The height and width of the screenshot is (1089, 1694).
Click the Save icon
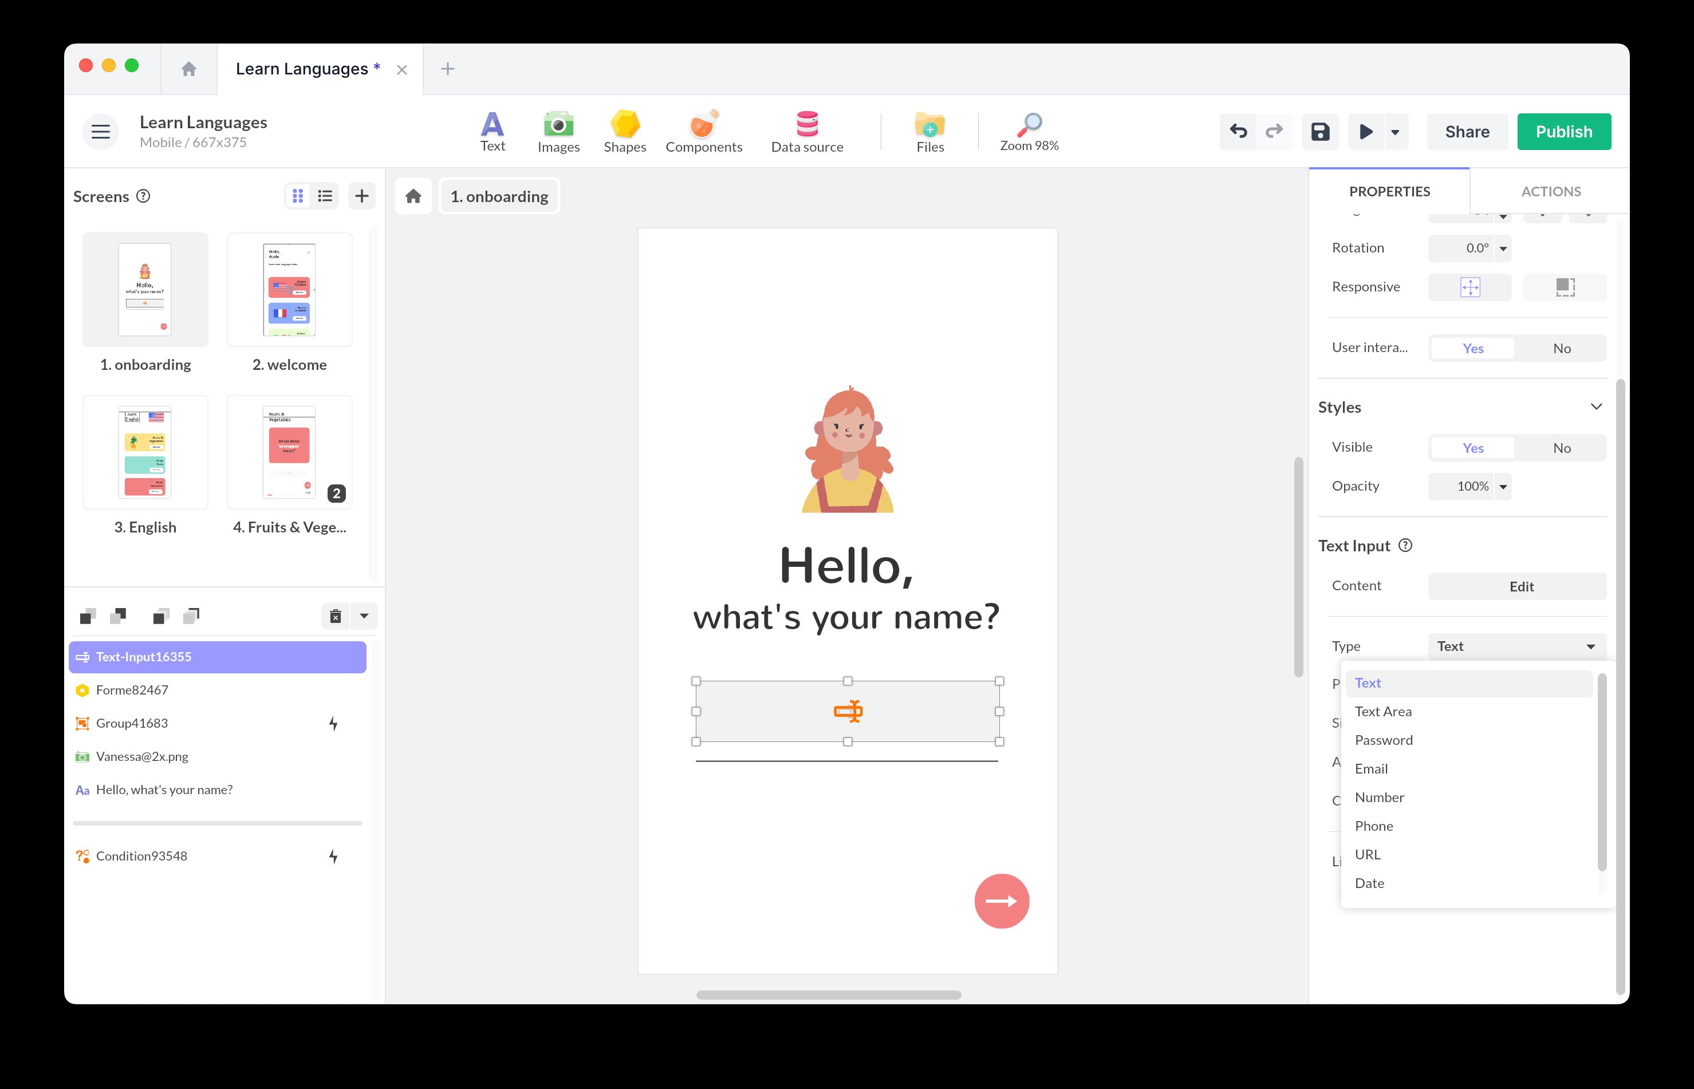[x=1320, y=131]
